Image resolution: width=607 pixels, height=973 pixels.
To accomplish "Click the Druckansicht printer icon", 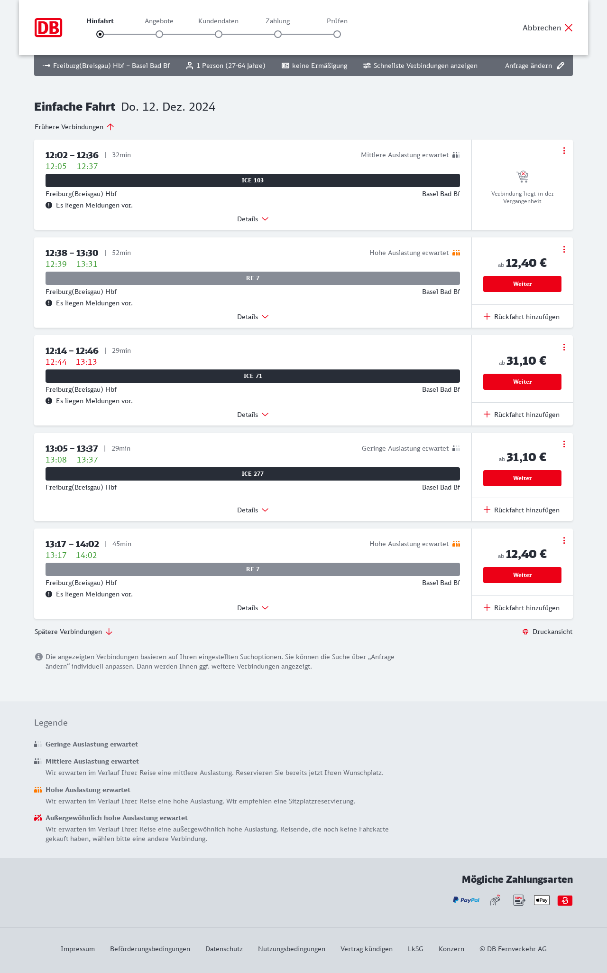I will pyautogui.click(x=525, y=632).
